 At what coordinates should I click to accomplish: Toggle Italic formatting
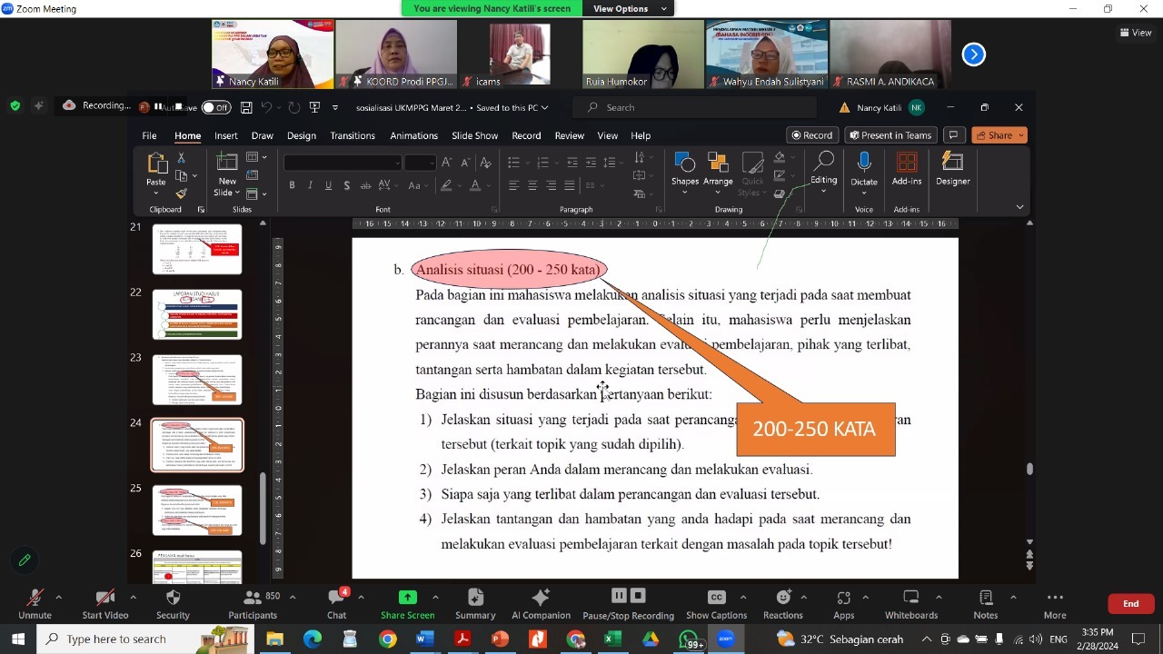click(310, 185)
